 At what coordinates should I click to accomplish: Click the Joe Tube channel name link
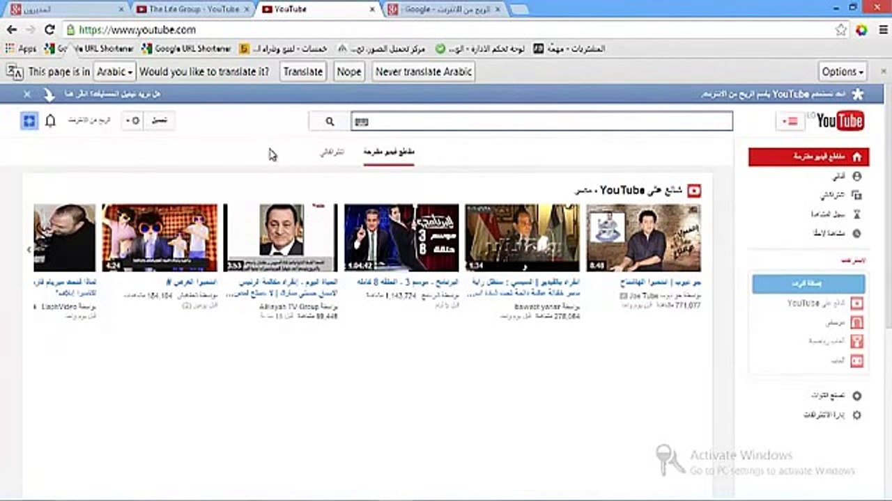point(644,296)
